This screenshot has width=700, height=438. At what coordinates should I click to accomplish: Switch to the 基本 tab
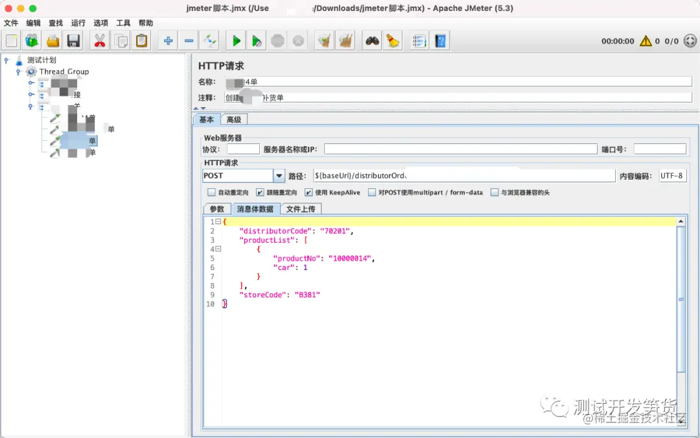(207, 119)
